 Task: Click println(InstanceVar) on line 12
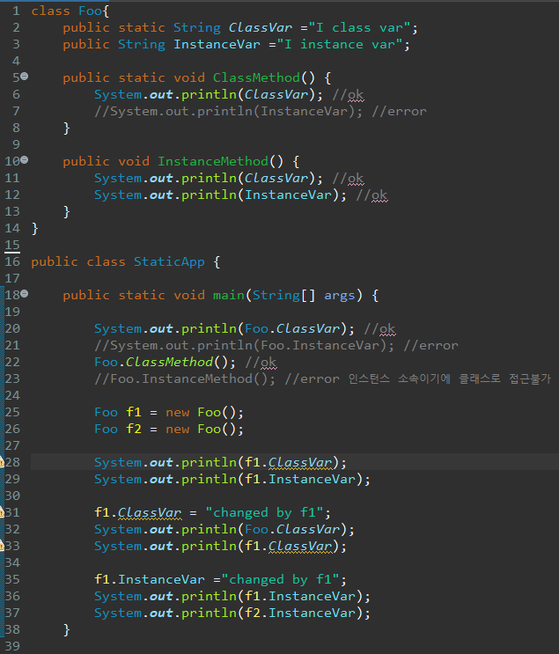(264, 195)
